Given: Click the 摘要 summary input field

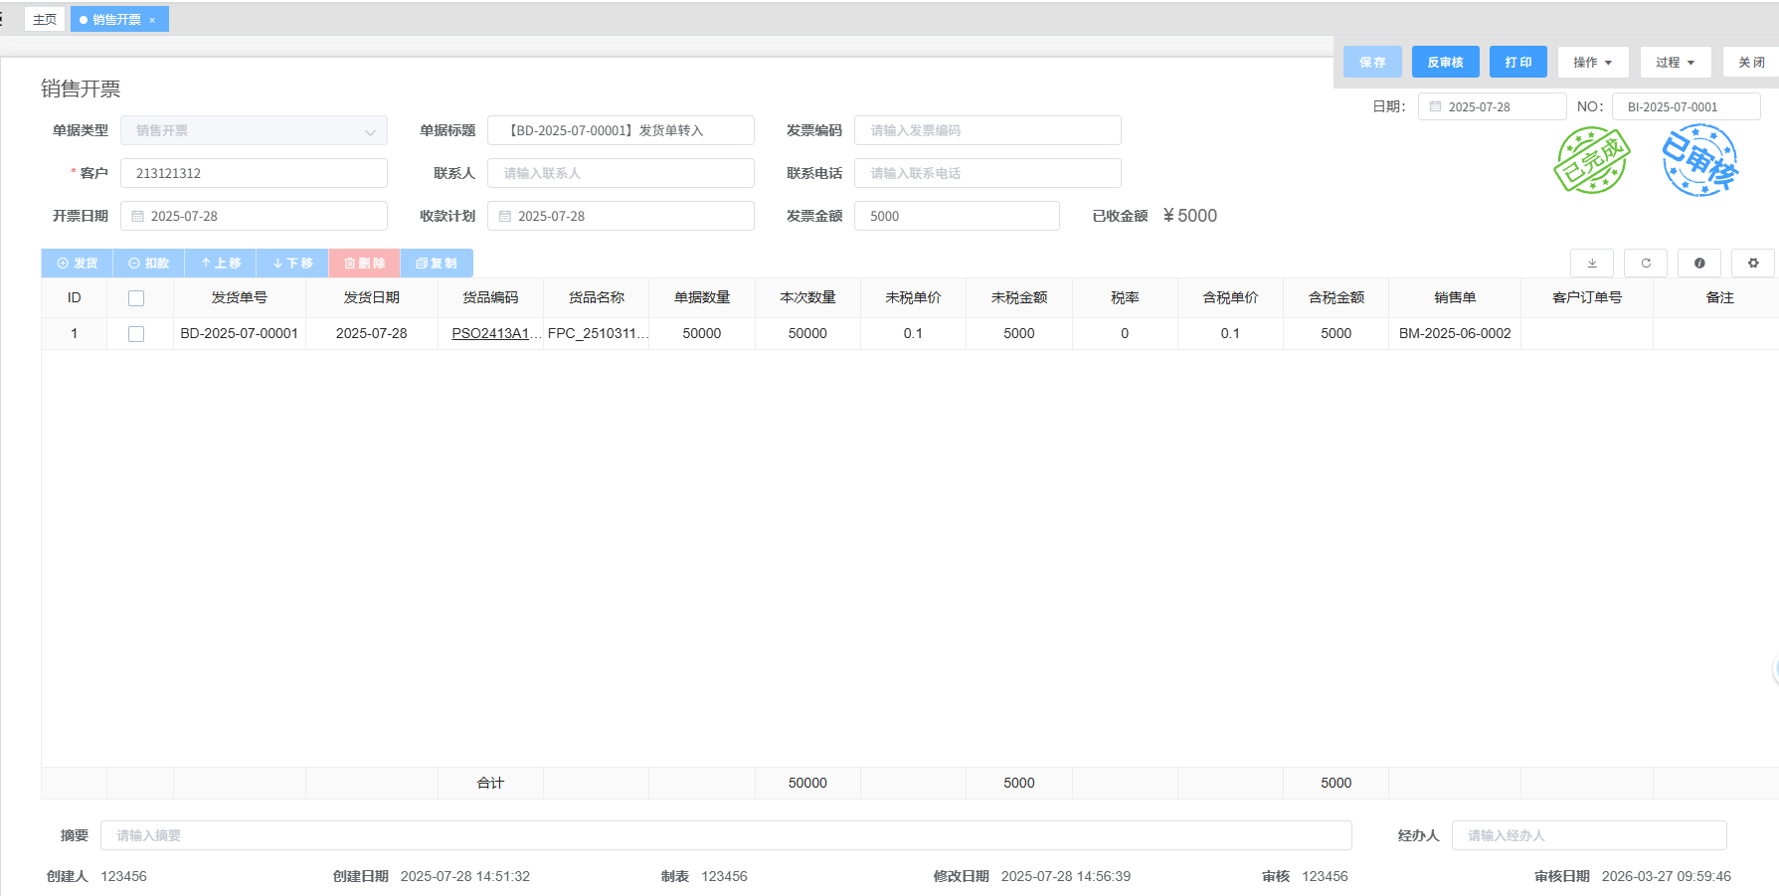Looking at the screenshot, I should (726, 835).
